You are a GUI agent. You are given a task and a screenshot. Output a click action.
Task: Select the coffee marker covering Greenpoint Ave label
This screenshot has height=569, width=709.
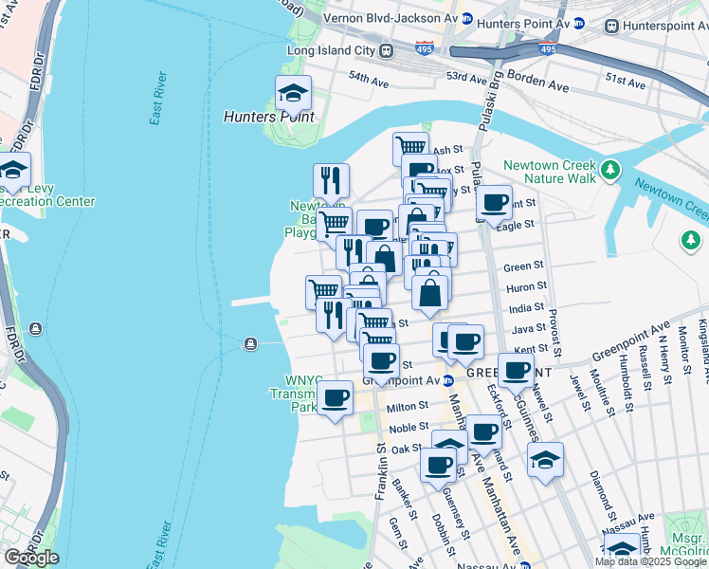click(381, 361)
